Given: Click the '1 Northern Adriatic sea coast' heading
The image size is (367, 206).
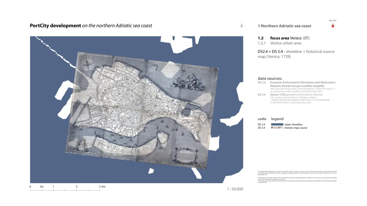Looking at the screenshot, I should point(285,26).
